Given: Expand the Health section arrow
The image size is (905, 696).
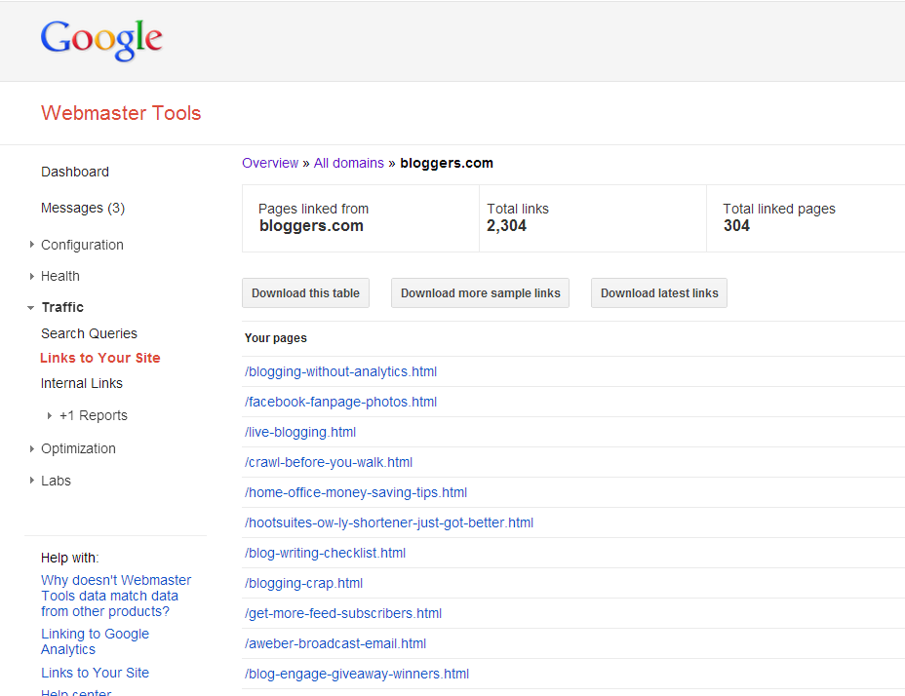Looking at the screenshot, I should [x=32, y=277].
